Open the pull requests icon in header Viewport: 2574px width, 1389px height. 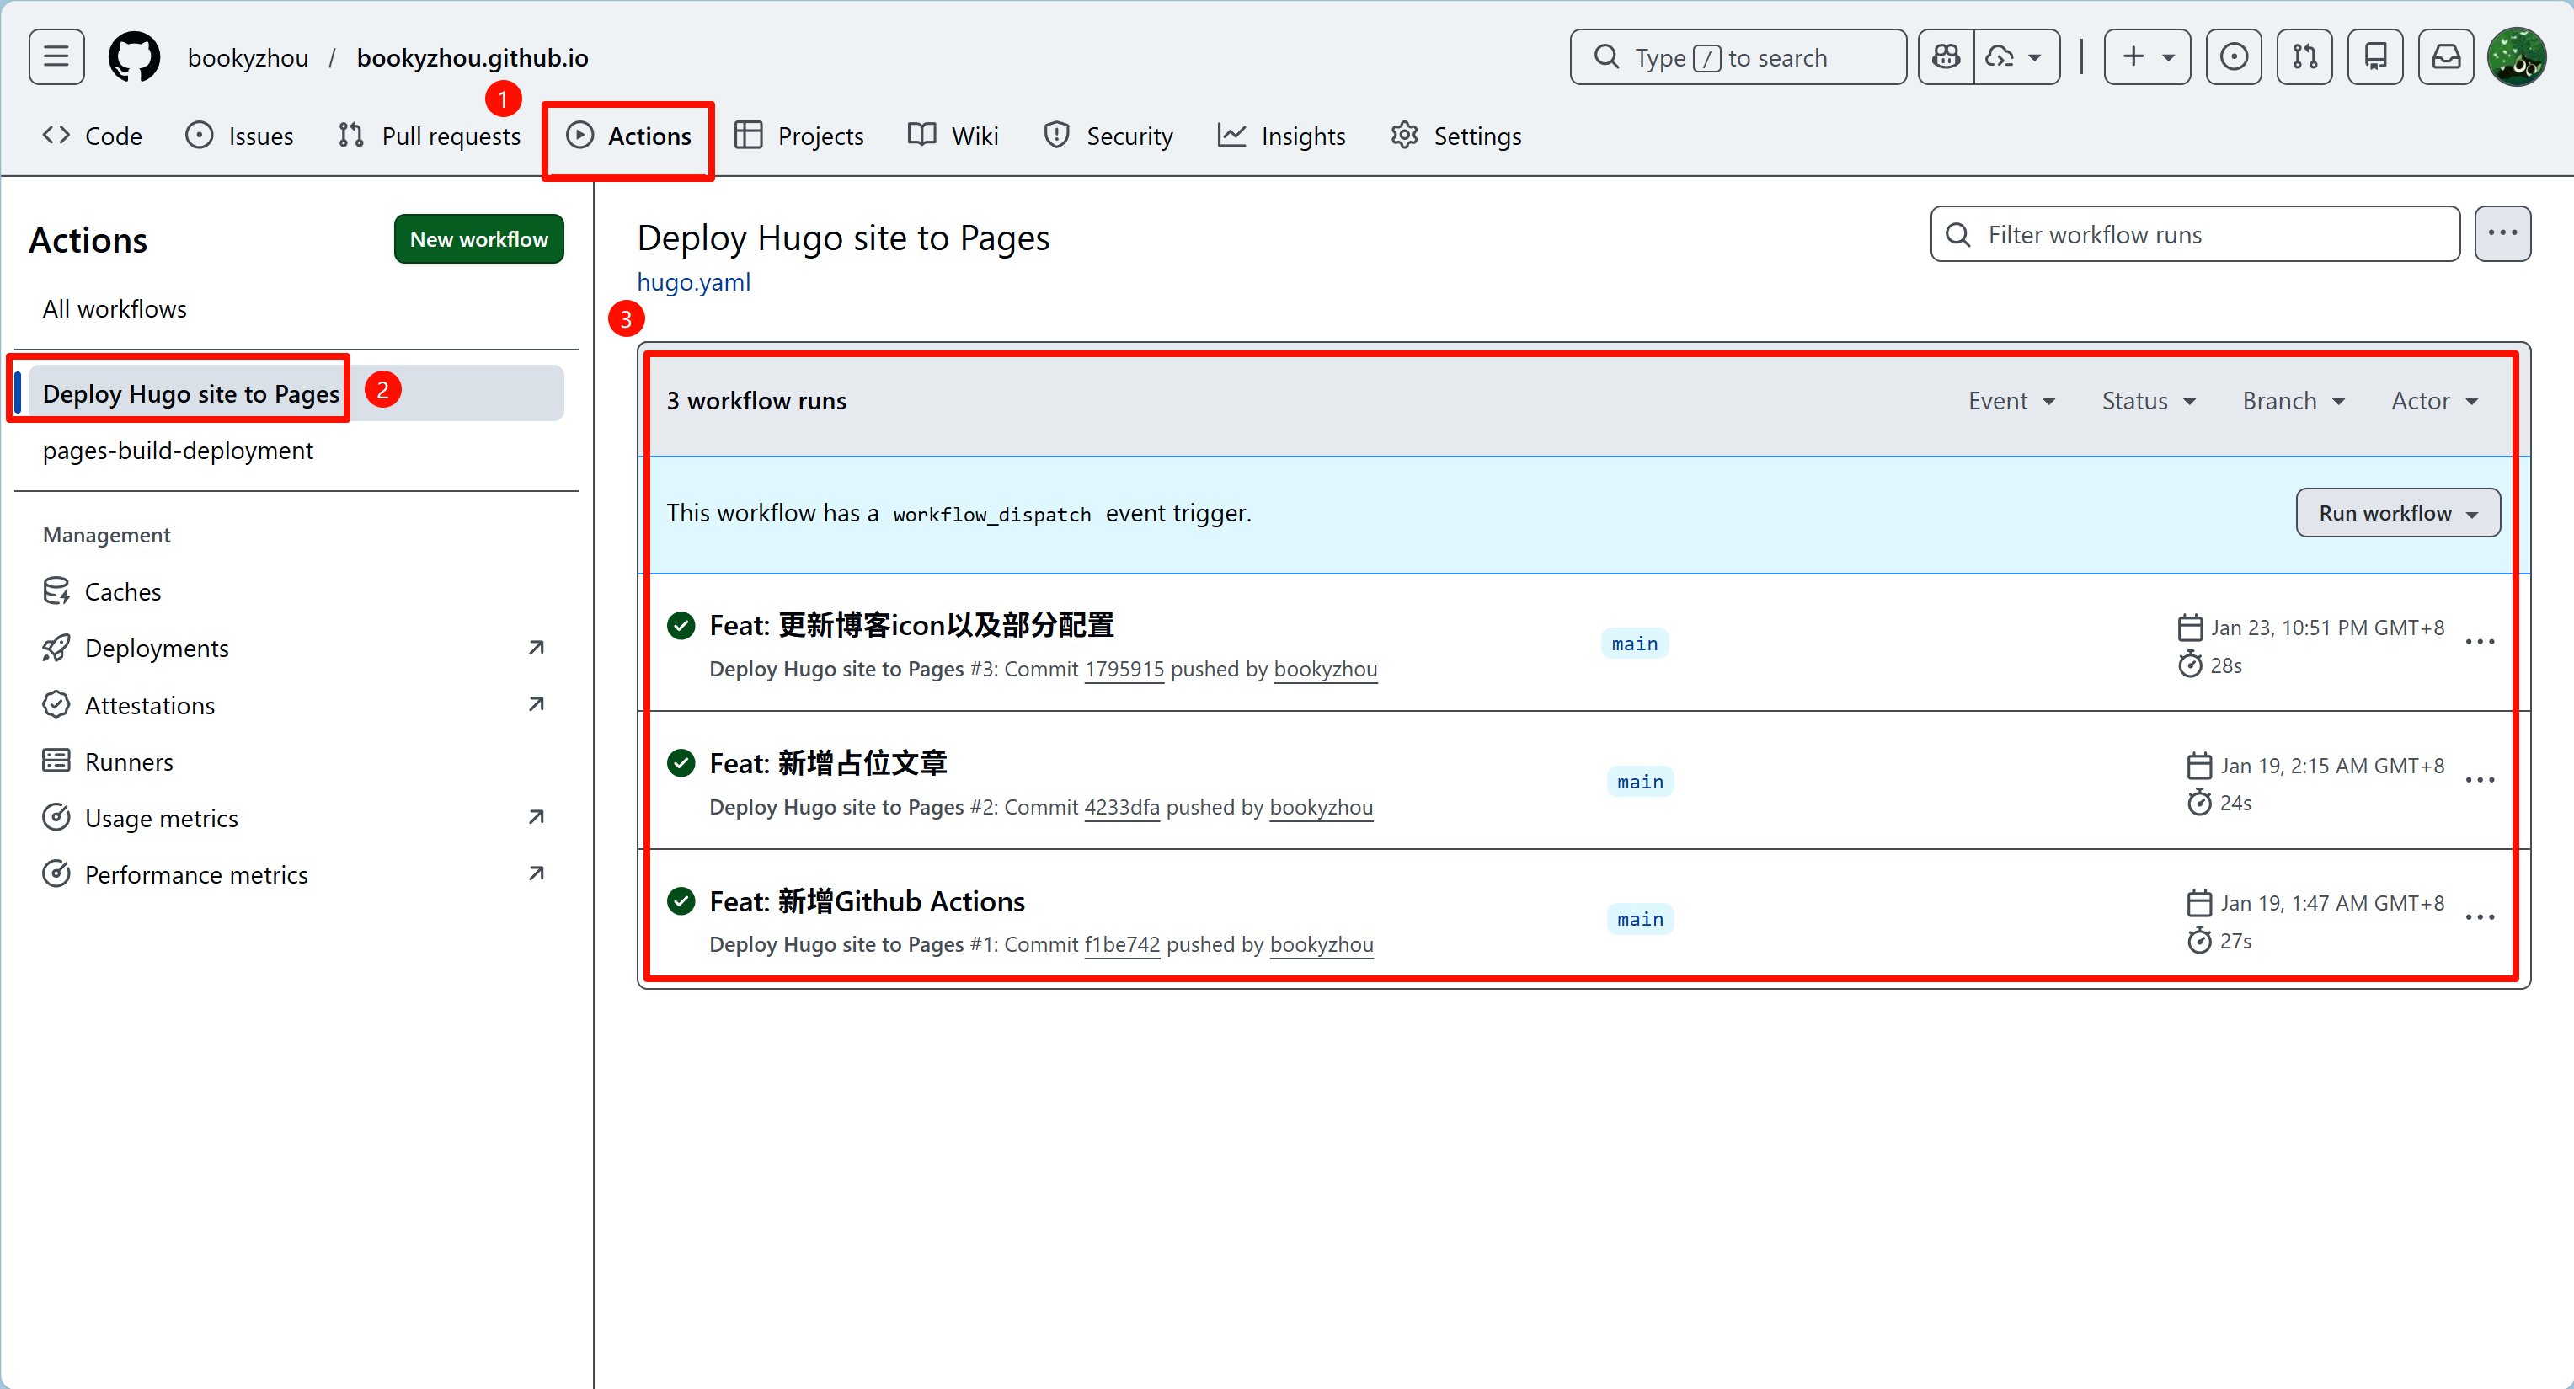tap(2304, 57)
